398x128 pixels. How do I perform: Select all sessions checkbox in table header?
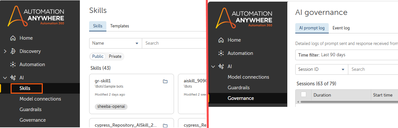(304, 94)
